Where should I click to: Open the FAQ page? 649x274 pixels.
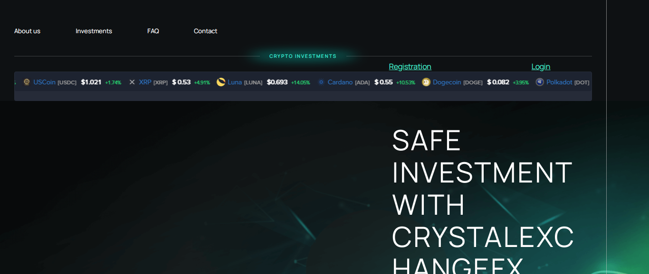tap(153, 31)
